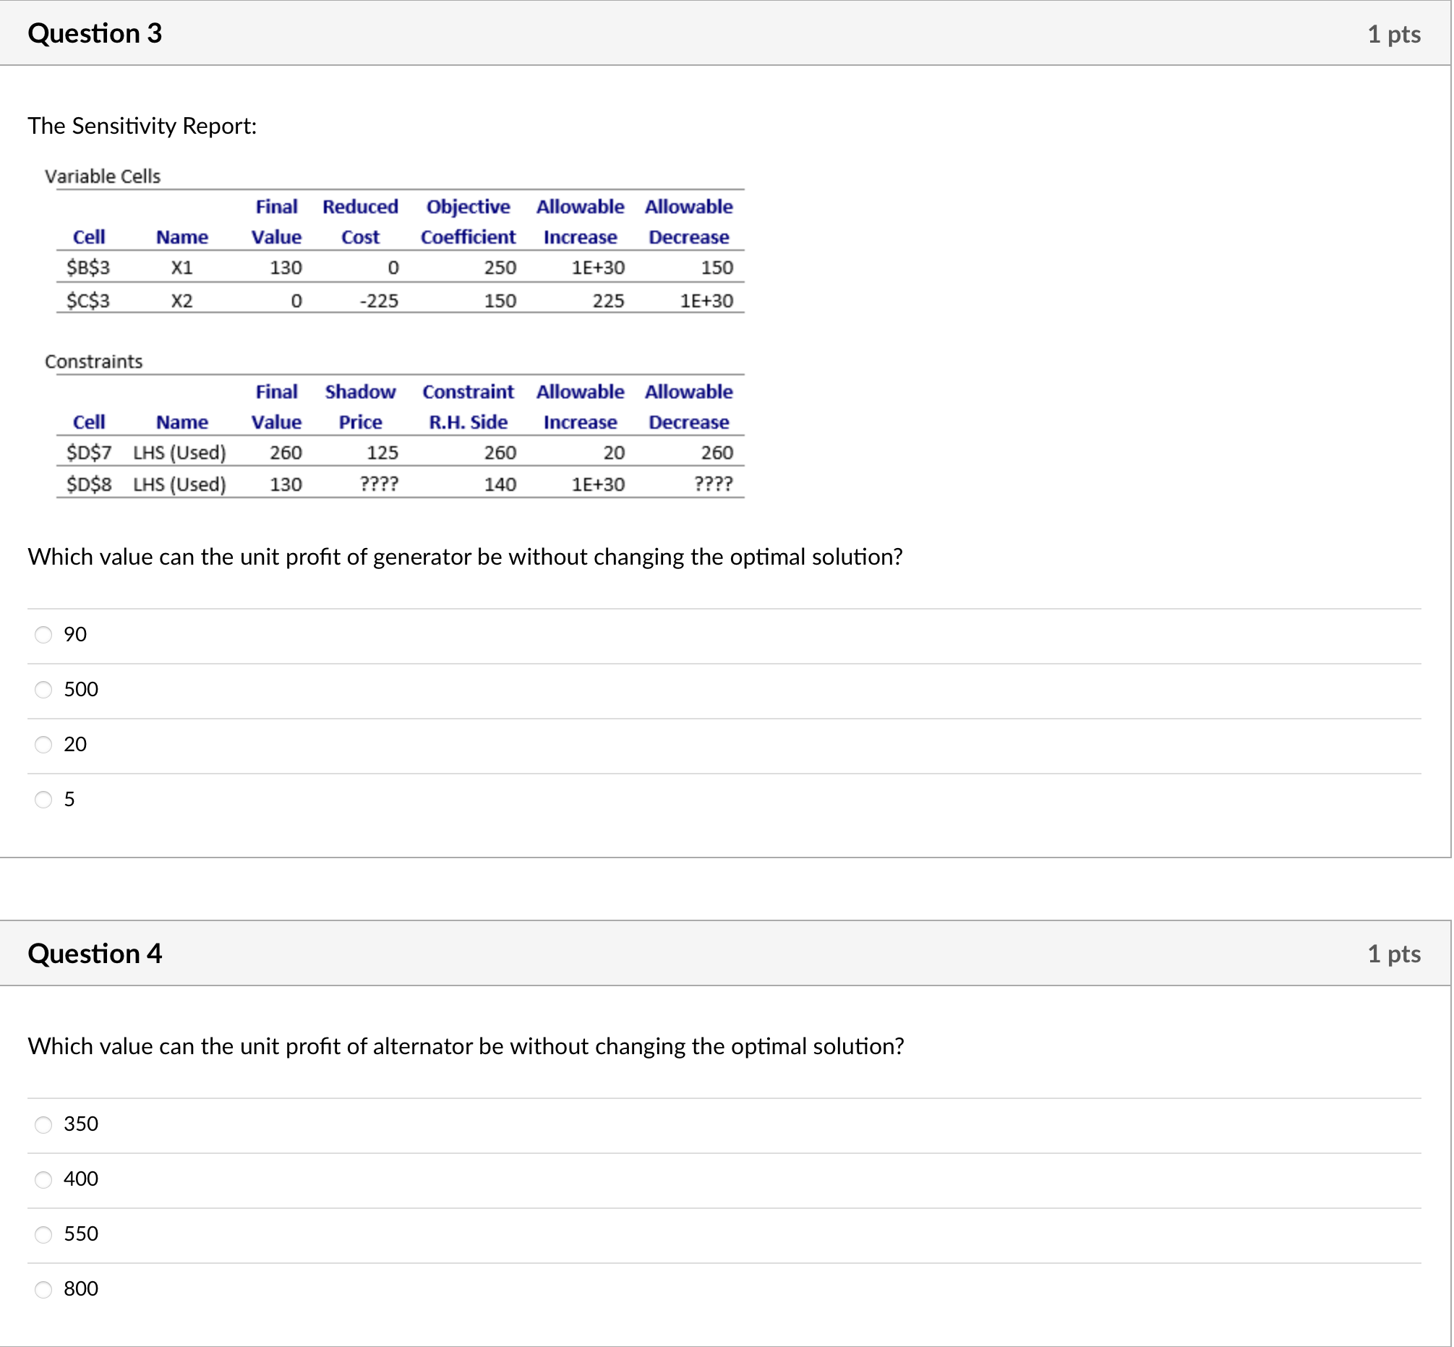Choose answer 550 for Question 4
Image resolution: width=1454 pixels, height=1347 pixels.
[43, 1234]
